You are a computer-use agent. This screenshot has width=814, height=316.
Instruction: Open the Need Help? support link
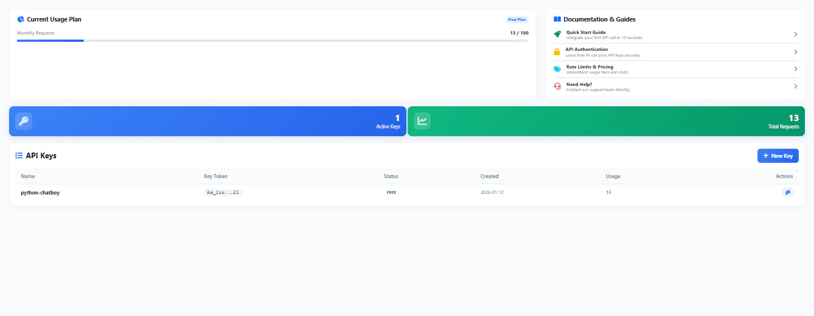(x=676, y=86)
